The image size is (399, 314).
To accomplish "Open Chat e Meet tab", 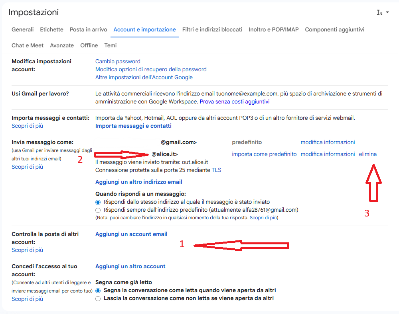I will pos(28,45).
